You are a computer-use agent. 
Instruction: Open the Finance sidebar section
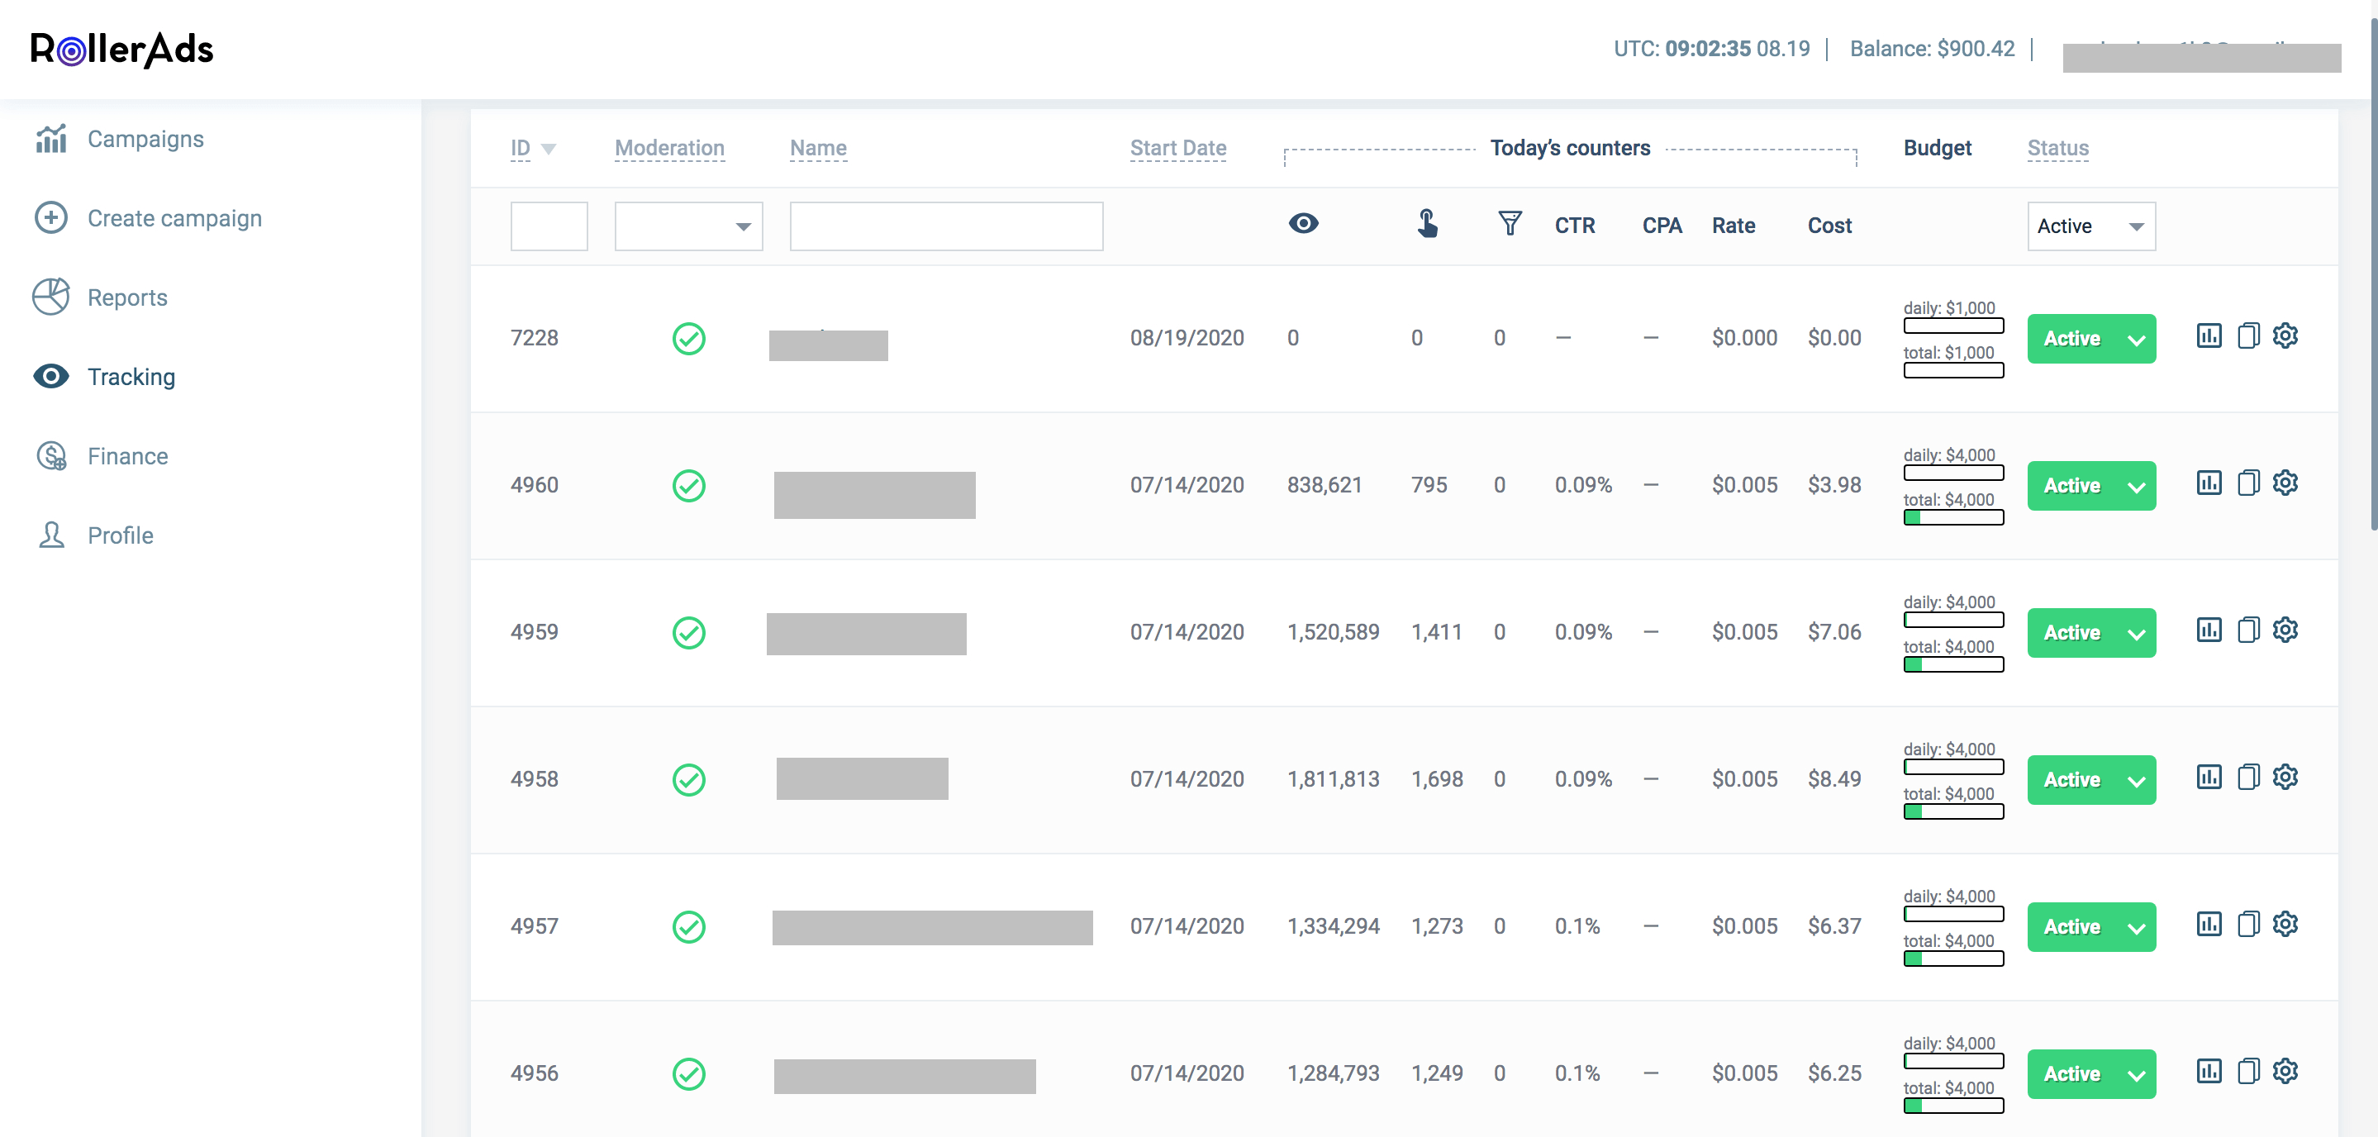pyautogui.click(x=126, y=456)
